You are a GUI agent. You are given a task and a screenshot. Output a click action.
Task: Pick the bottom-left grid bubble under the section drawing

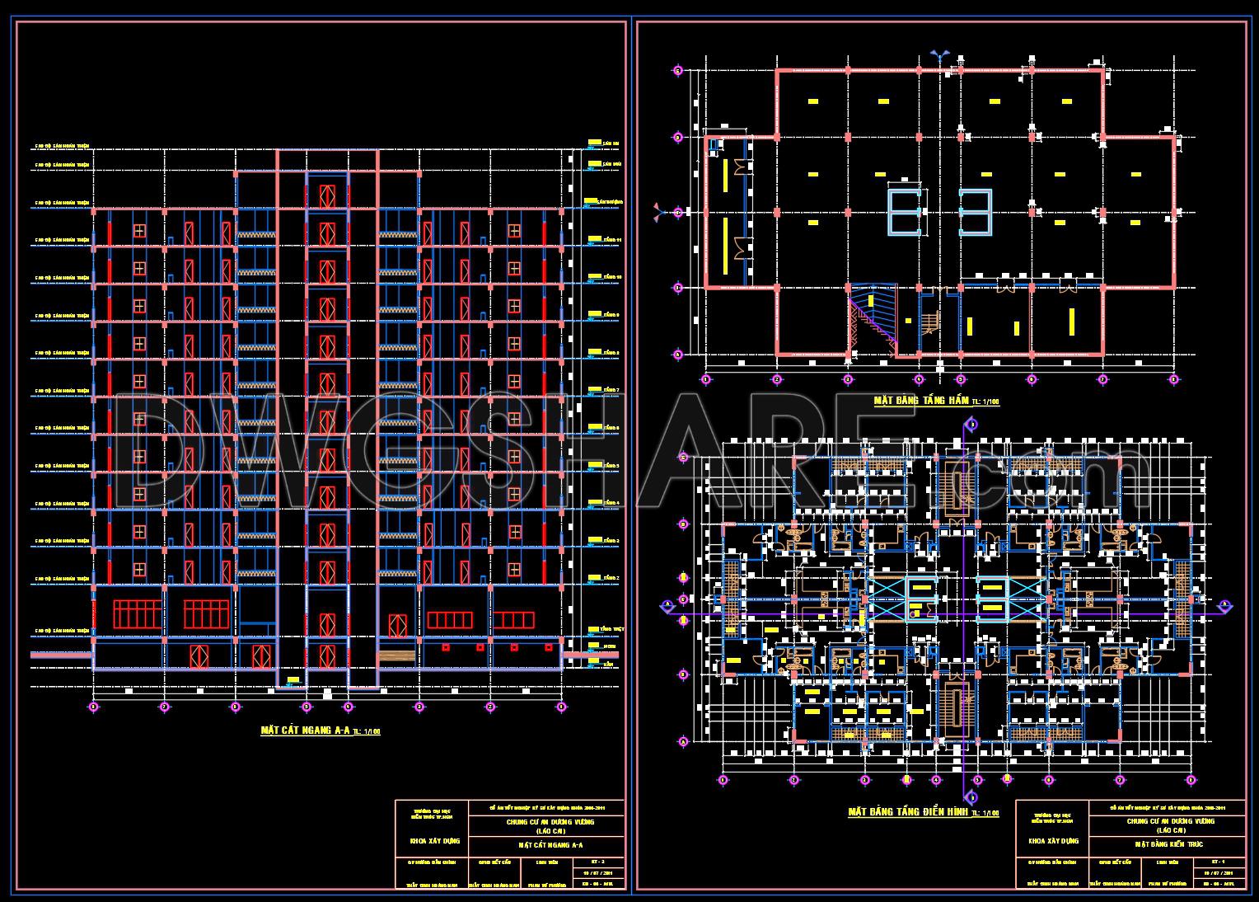(x=93, y=707)
